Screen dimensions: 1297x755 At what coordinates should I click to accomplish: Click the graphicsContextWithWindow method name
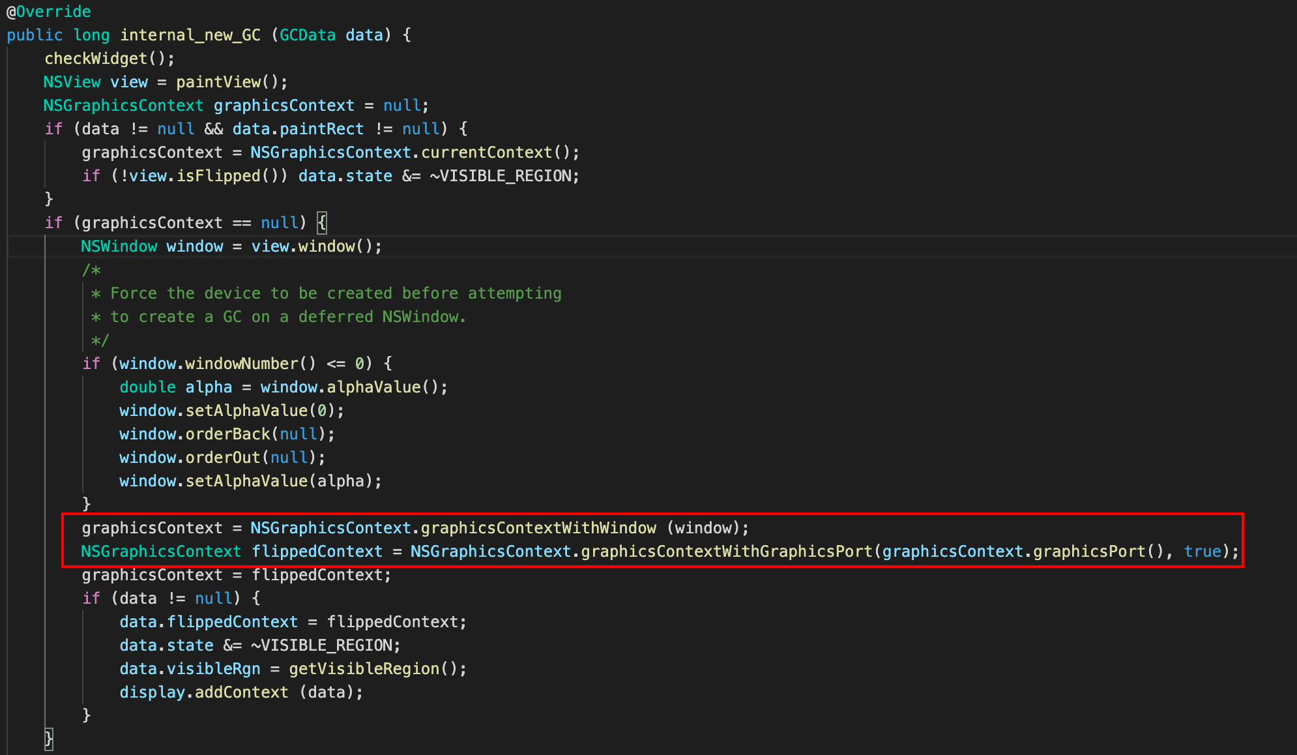(x=538, y=528)
